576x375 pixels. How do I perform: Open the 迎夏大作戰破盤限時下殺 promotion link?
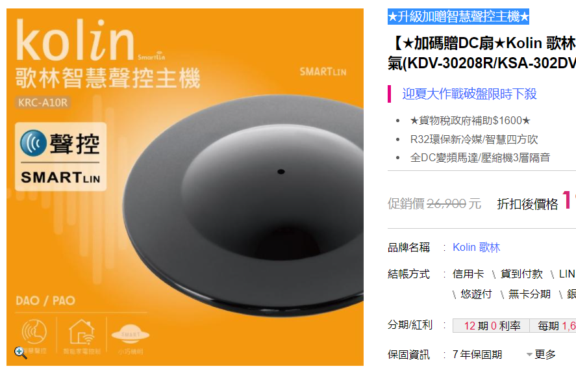470,94
